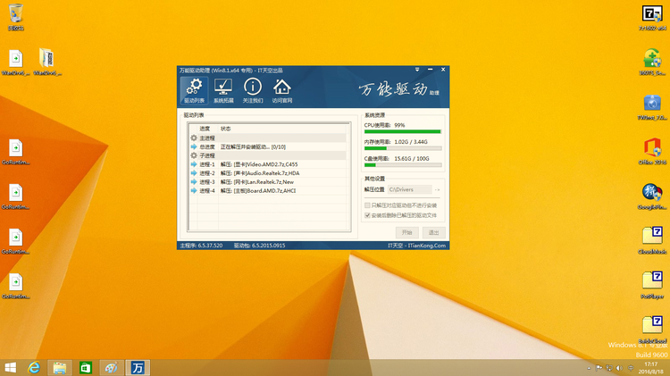Open the 关注我们 info tab
The image size is (670, 376).
[x=253, y=90]
